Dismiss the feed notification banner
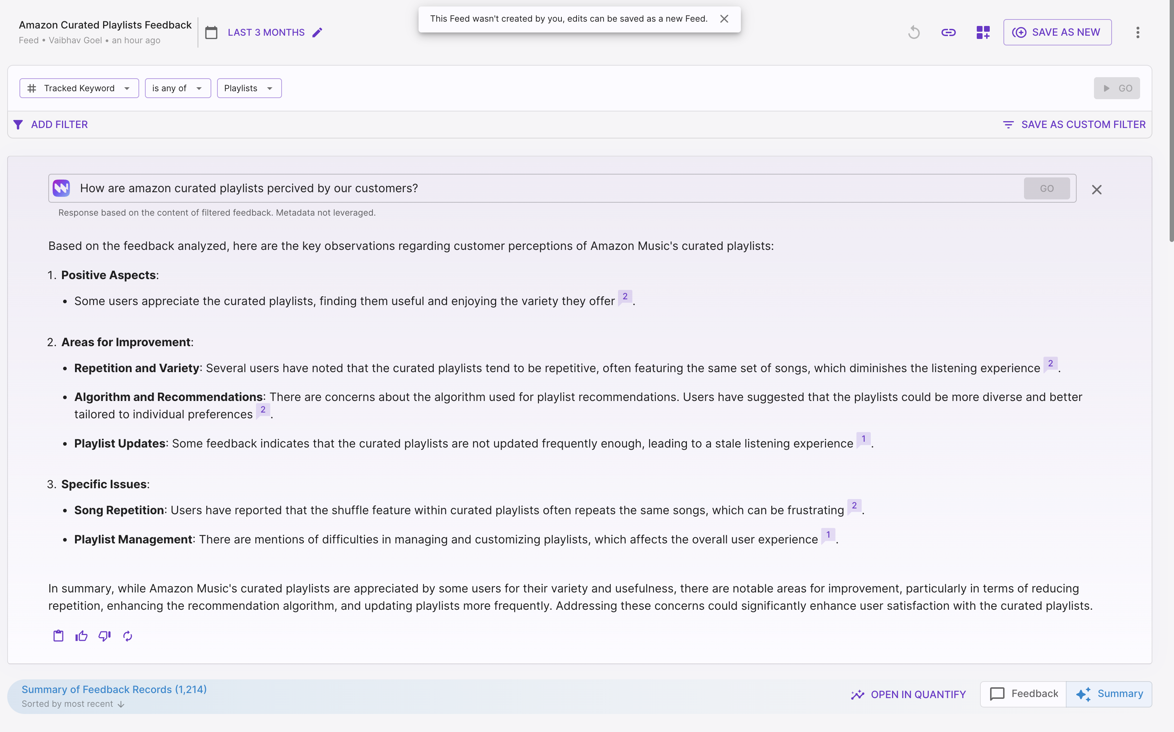The width and height of the screenshot is (1174, 732). [724, 19]
